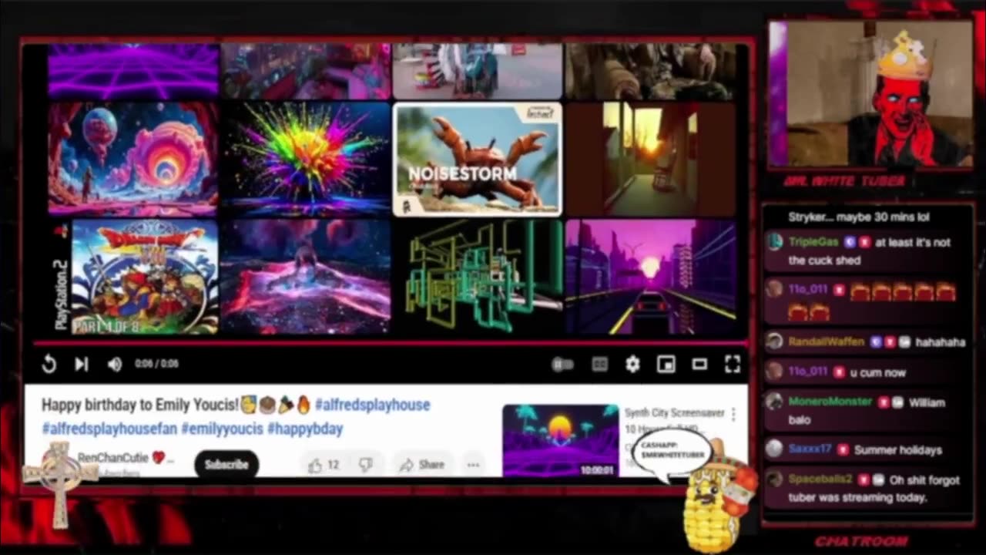Click Spaceballs2 username in chat

pos(820,479)
